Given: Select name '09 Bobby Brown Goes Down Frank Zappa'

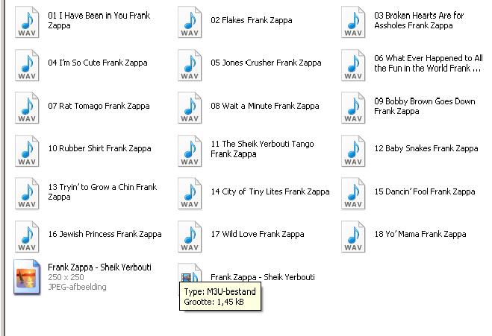Looking at the screenshot, I should (x=425, y=106).
